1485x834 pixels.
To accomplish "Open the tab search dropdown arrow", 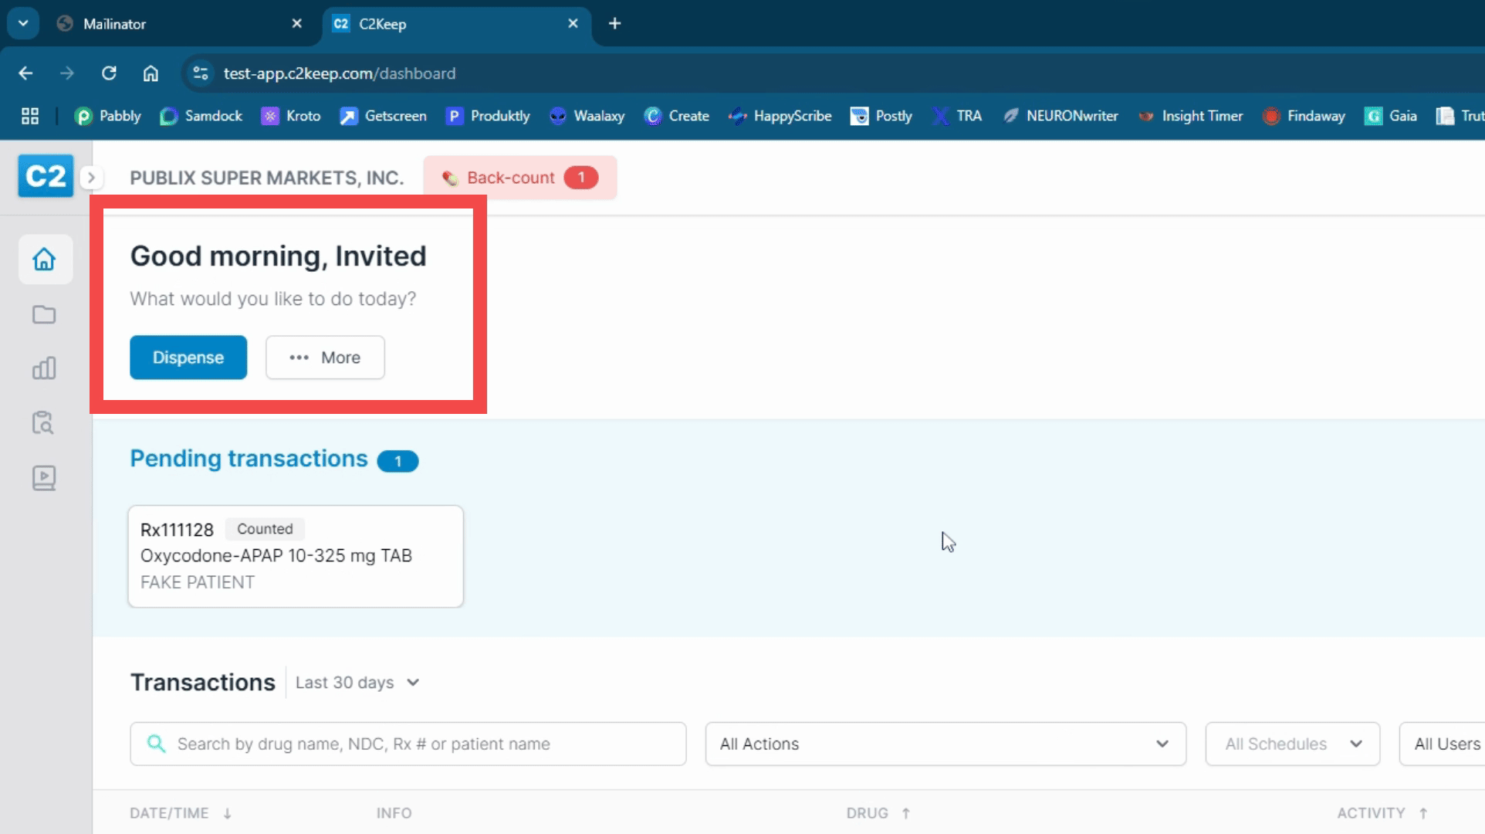I will click(x=23, y=23).
